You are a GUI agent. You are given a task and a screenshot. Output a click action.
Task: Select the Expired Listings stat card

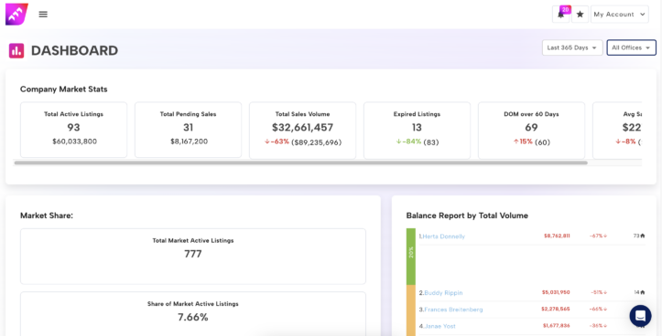(418, 130)
